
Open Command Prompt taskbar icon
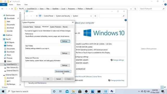(99, 91)
